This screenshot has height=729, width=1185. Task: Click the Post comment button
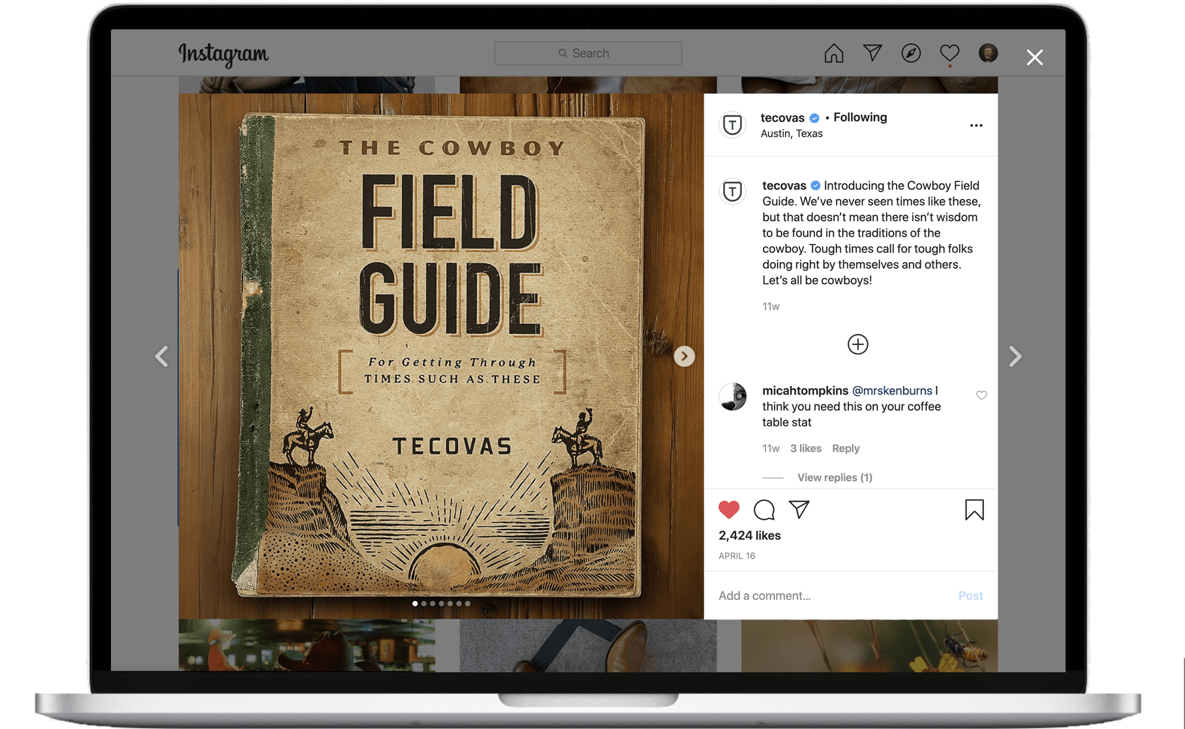970,595
